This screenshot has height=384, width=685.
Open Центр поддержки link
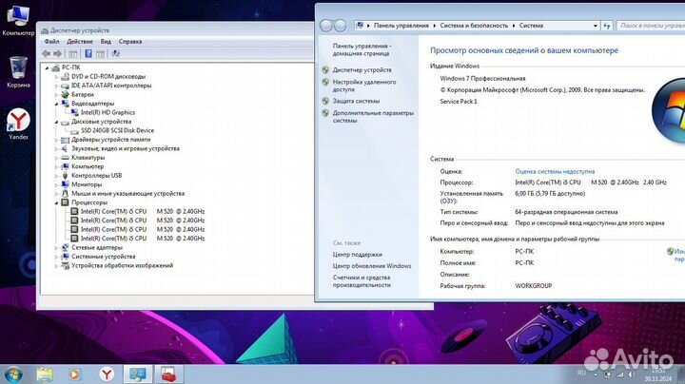tap(358, 255)
